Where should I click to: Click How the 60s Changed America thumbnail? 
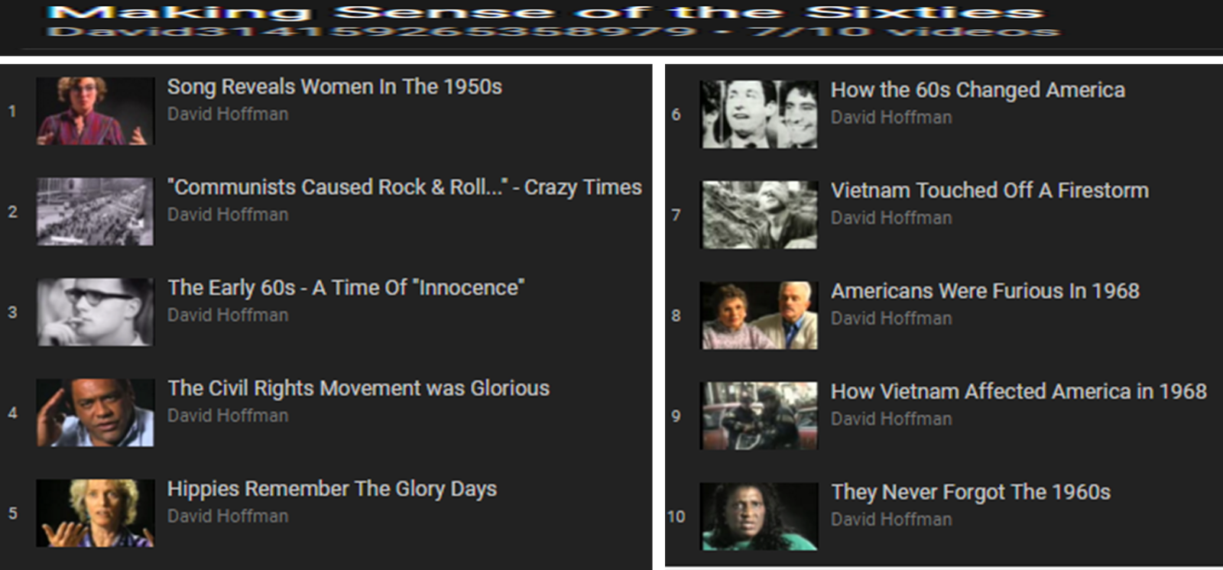pyautogui.click(x=759, y=115)
